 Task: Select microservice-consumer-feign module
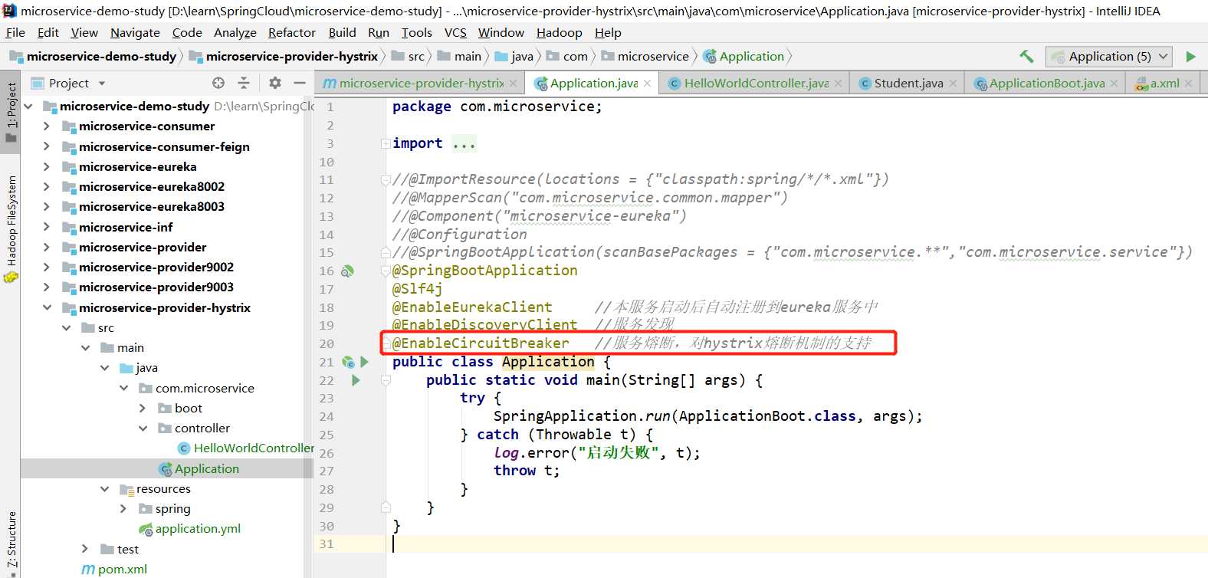click(x=156, y=146)
